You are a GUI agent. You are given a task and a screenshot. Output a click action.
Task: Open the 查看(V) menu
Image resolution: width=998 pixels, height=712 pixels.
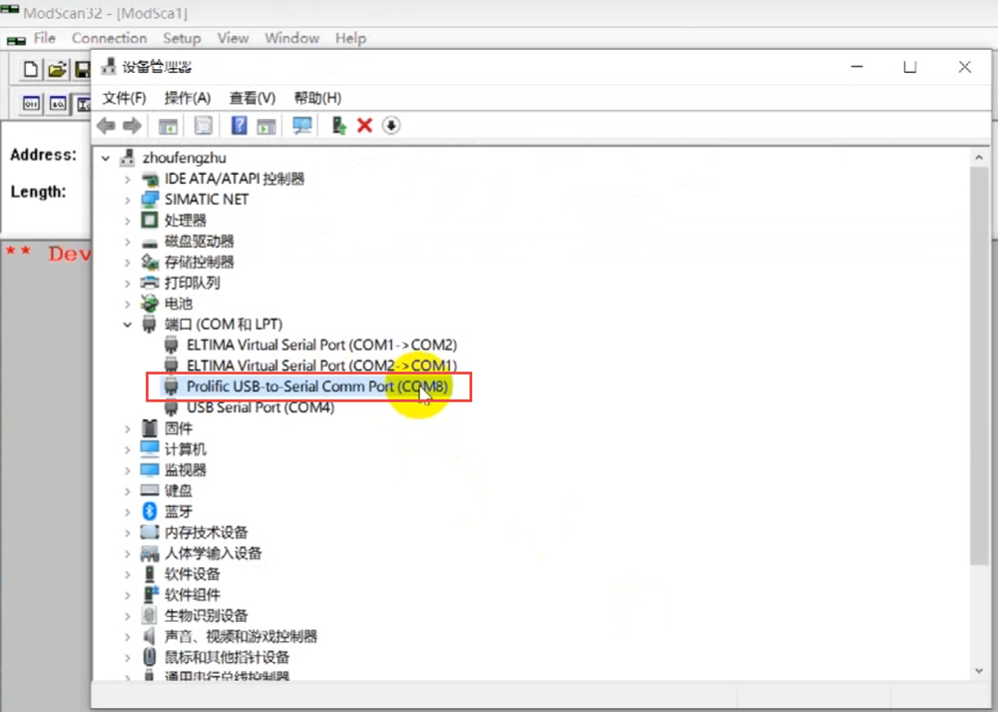(251, 98)
